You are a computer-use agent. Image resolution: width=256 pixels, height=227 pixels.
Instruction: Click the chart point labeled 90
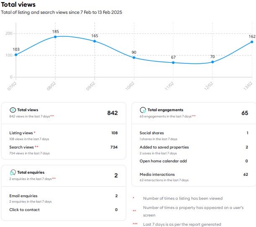[134, 57]
